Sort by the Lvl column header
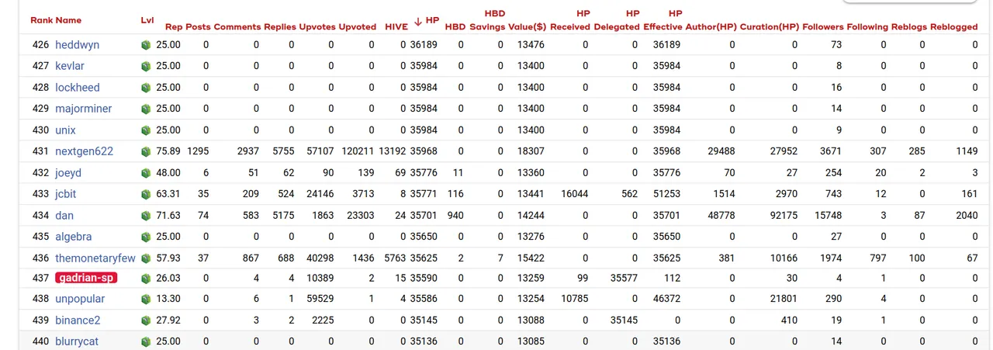This screenshot has height=350, width=993. pos(147,20)
